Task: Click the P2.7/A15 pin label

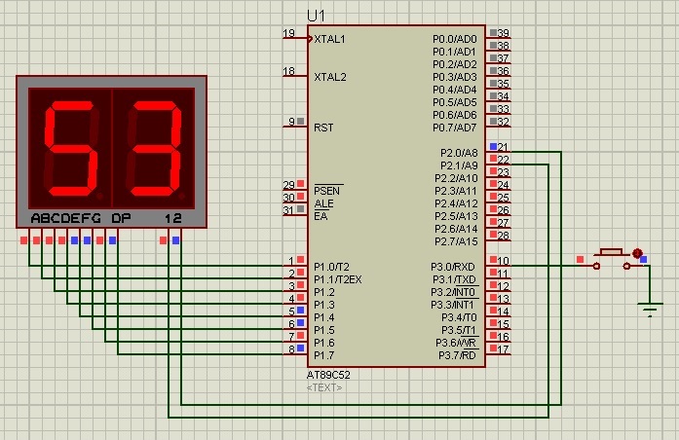Action: coord(456,241)
